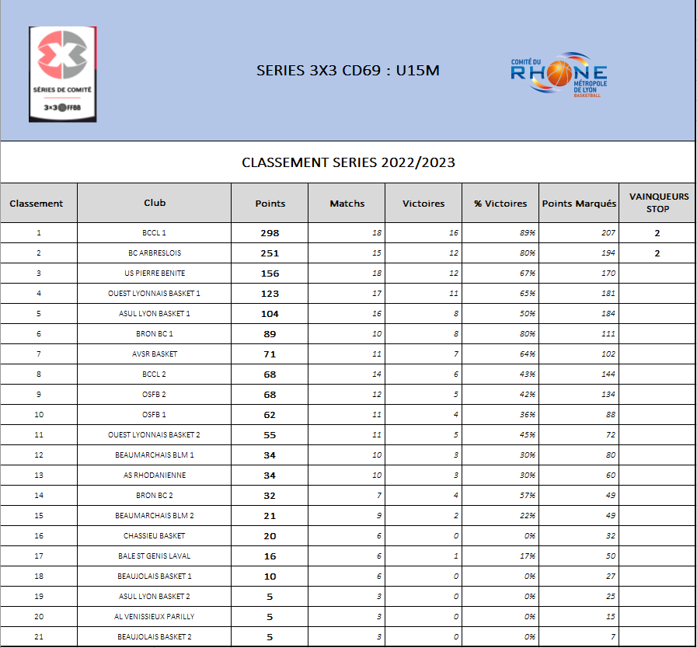
Task: Select the club cell "AS RHODANIENNE"
Action: tap(155, 475)
